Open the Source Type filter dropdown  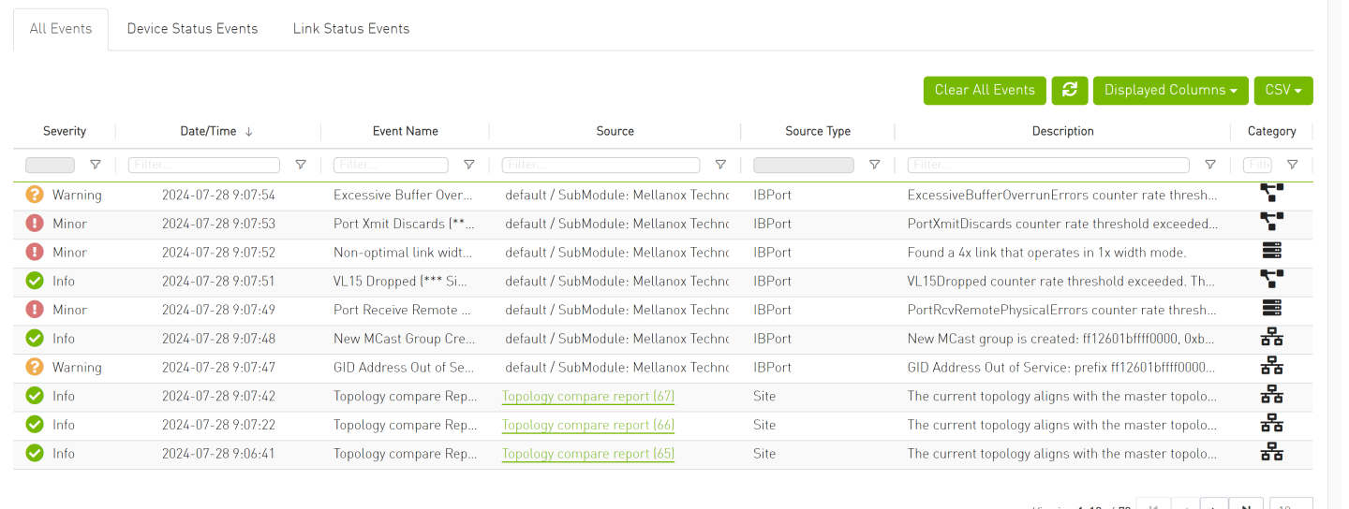tap(803, 165)
